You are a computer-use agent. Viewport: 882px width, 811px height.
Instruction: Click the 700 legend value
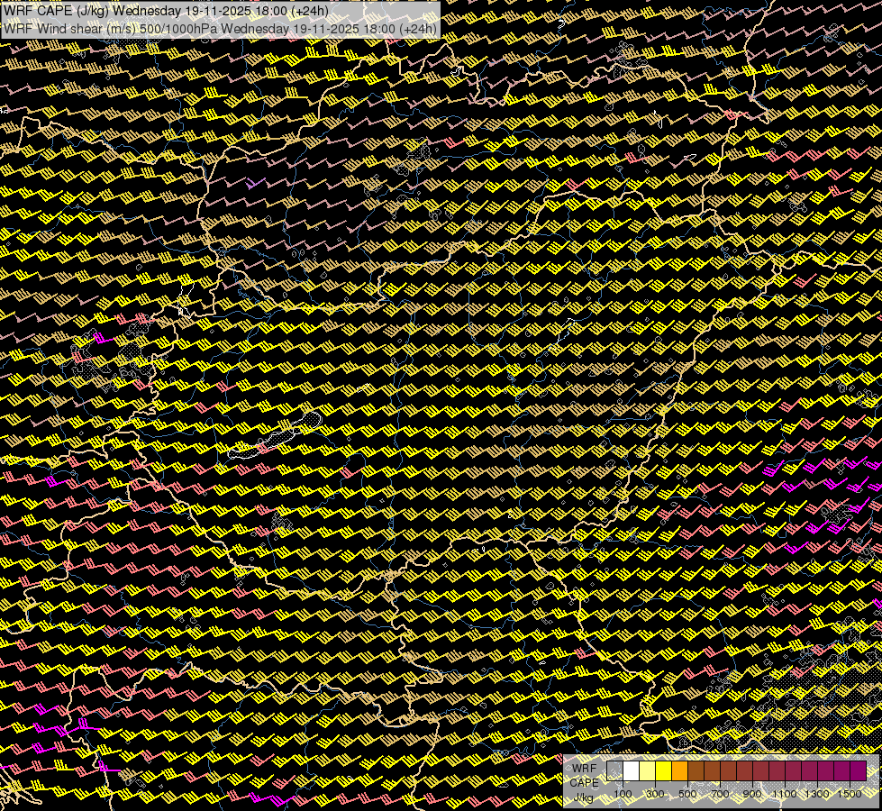[x=721, y=794]
